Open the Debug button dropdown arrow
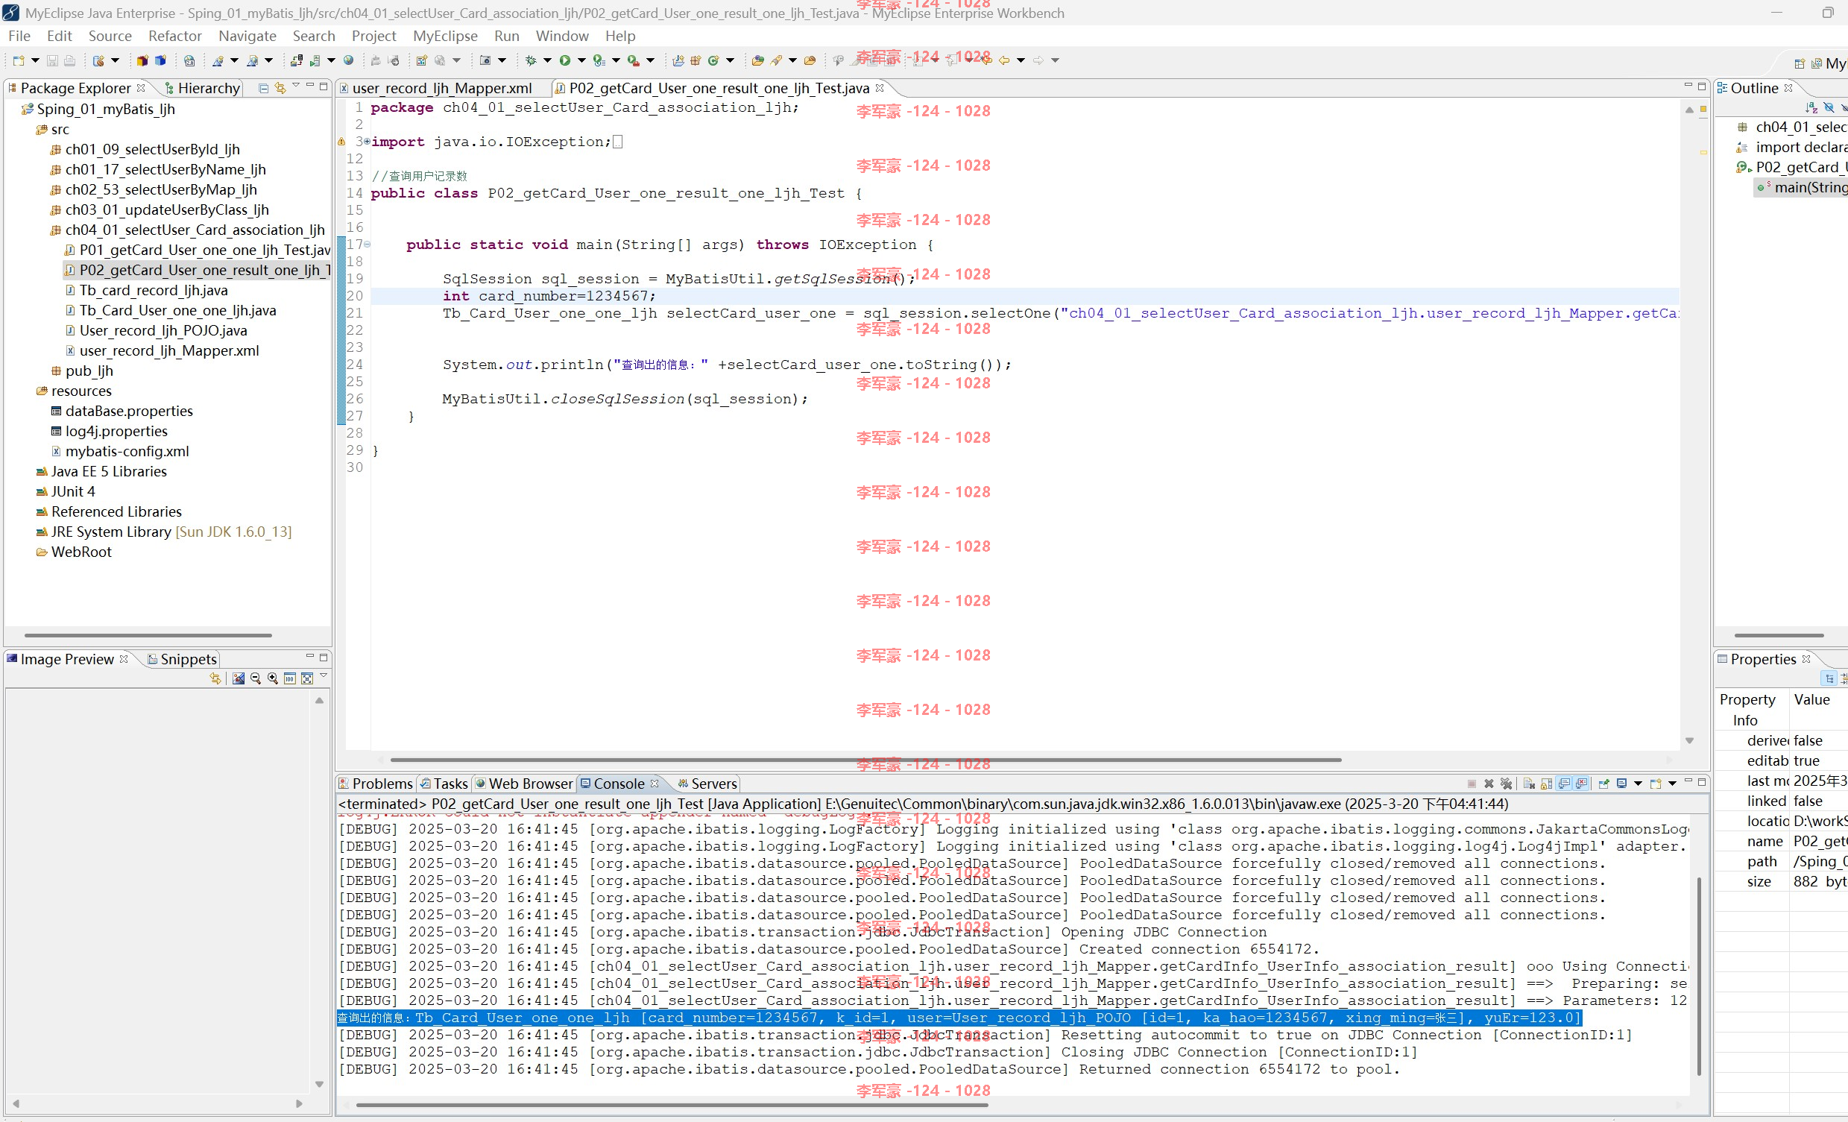 (x=547, y=60)
